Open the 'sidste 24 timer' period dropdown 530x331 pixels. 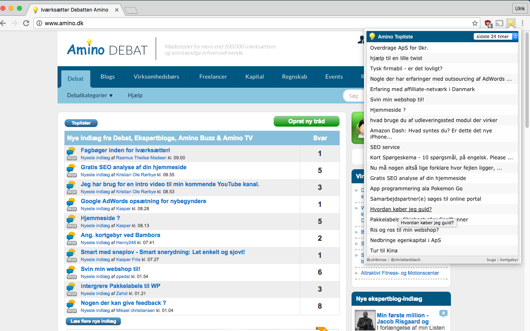pos(496,36)
